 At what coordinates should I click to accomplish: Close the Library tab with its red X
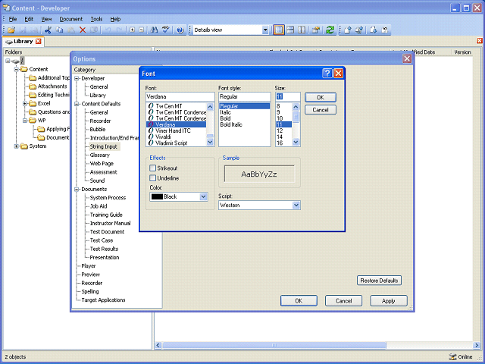click(x=39, y=41)
